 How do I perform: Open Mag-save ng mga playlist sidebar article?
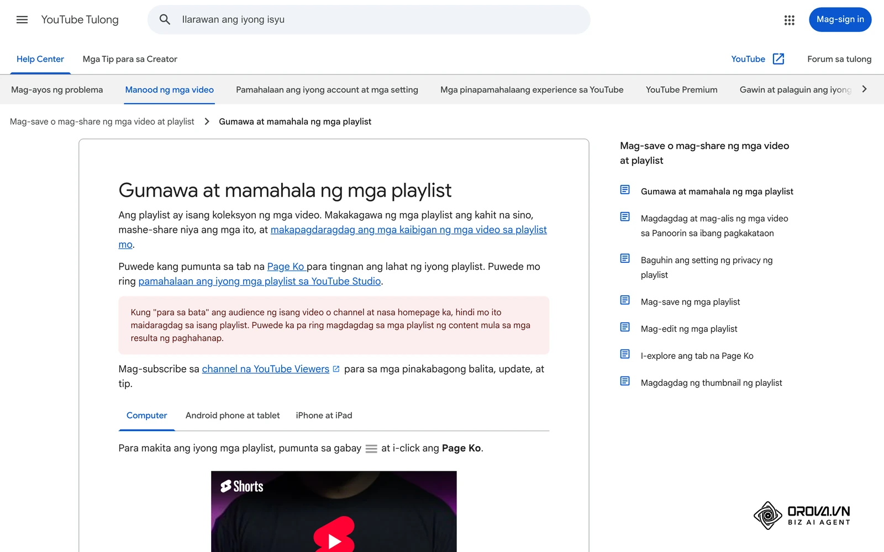tap(690, 302)
